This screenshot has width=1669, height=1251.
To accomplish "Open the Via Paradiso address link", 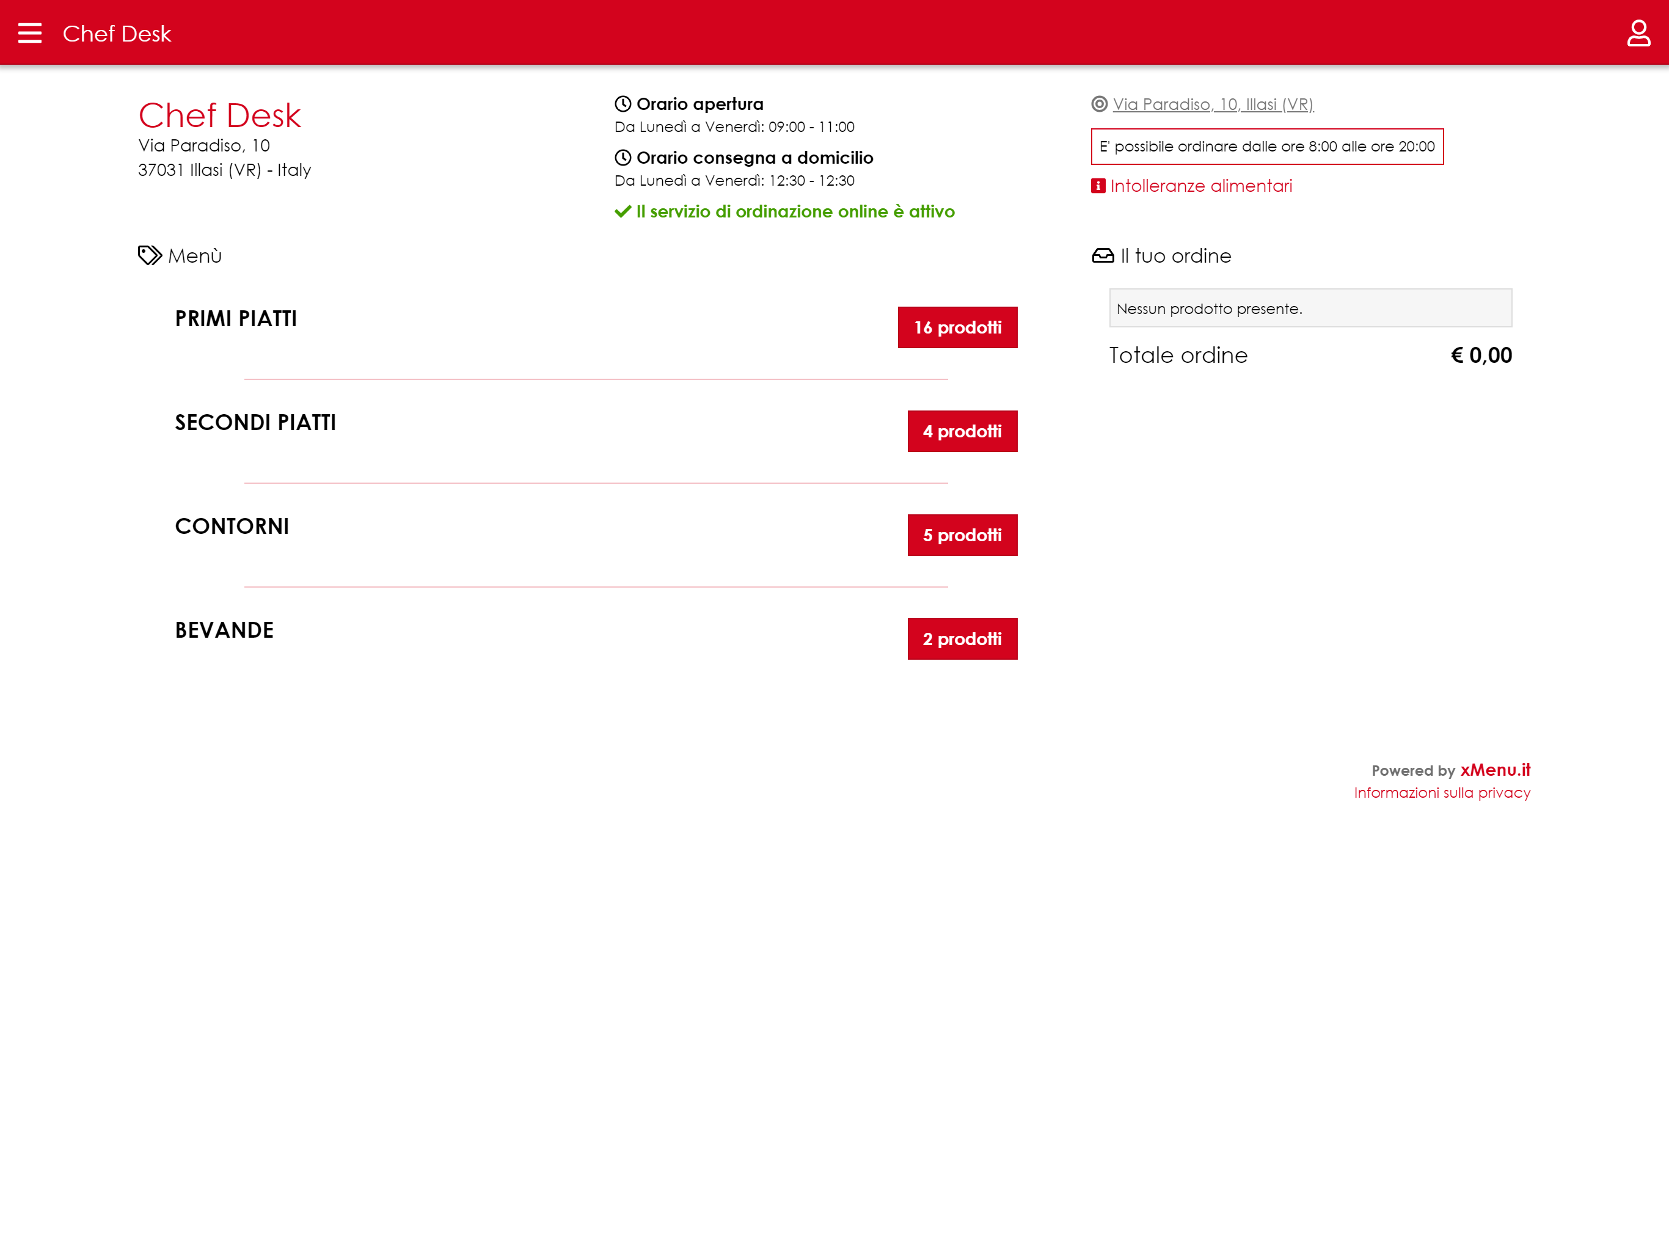I will [1213, 104].
